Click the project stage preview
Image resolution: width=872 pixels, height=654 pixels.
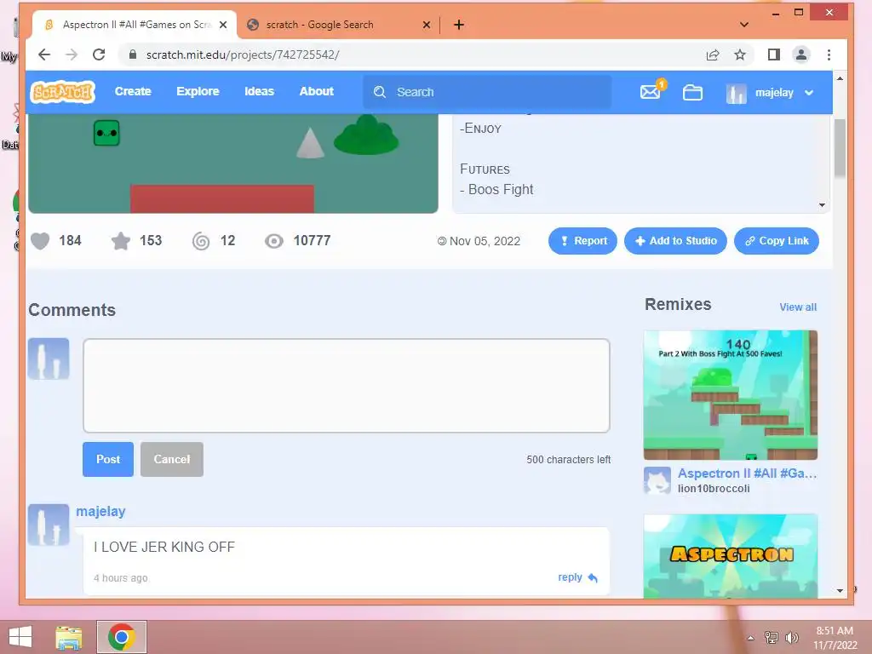tap(233, 163)
